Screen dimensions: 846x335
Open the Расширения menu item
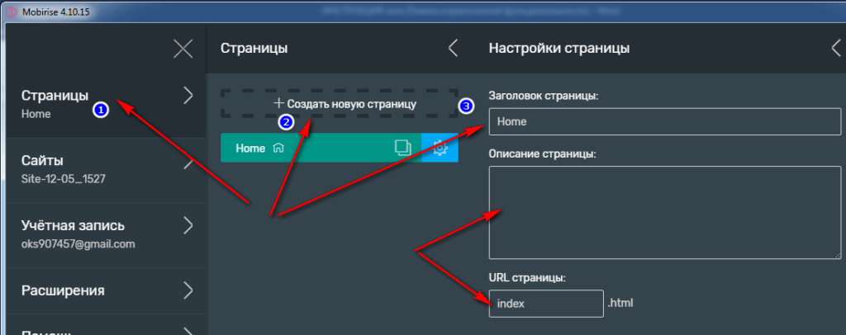(x=107, y=290)
